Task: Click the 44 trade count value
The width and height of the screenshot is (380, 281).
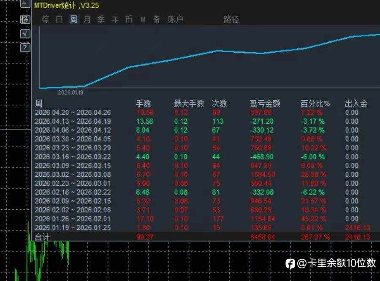Action: [216, 157]
